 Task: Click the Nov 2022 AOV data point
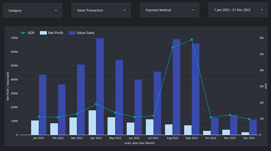pyautogui.click(x=230, y=115)
